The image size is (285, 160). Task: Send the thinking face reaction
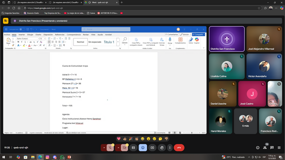click(x=160, y=139)
